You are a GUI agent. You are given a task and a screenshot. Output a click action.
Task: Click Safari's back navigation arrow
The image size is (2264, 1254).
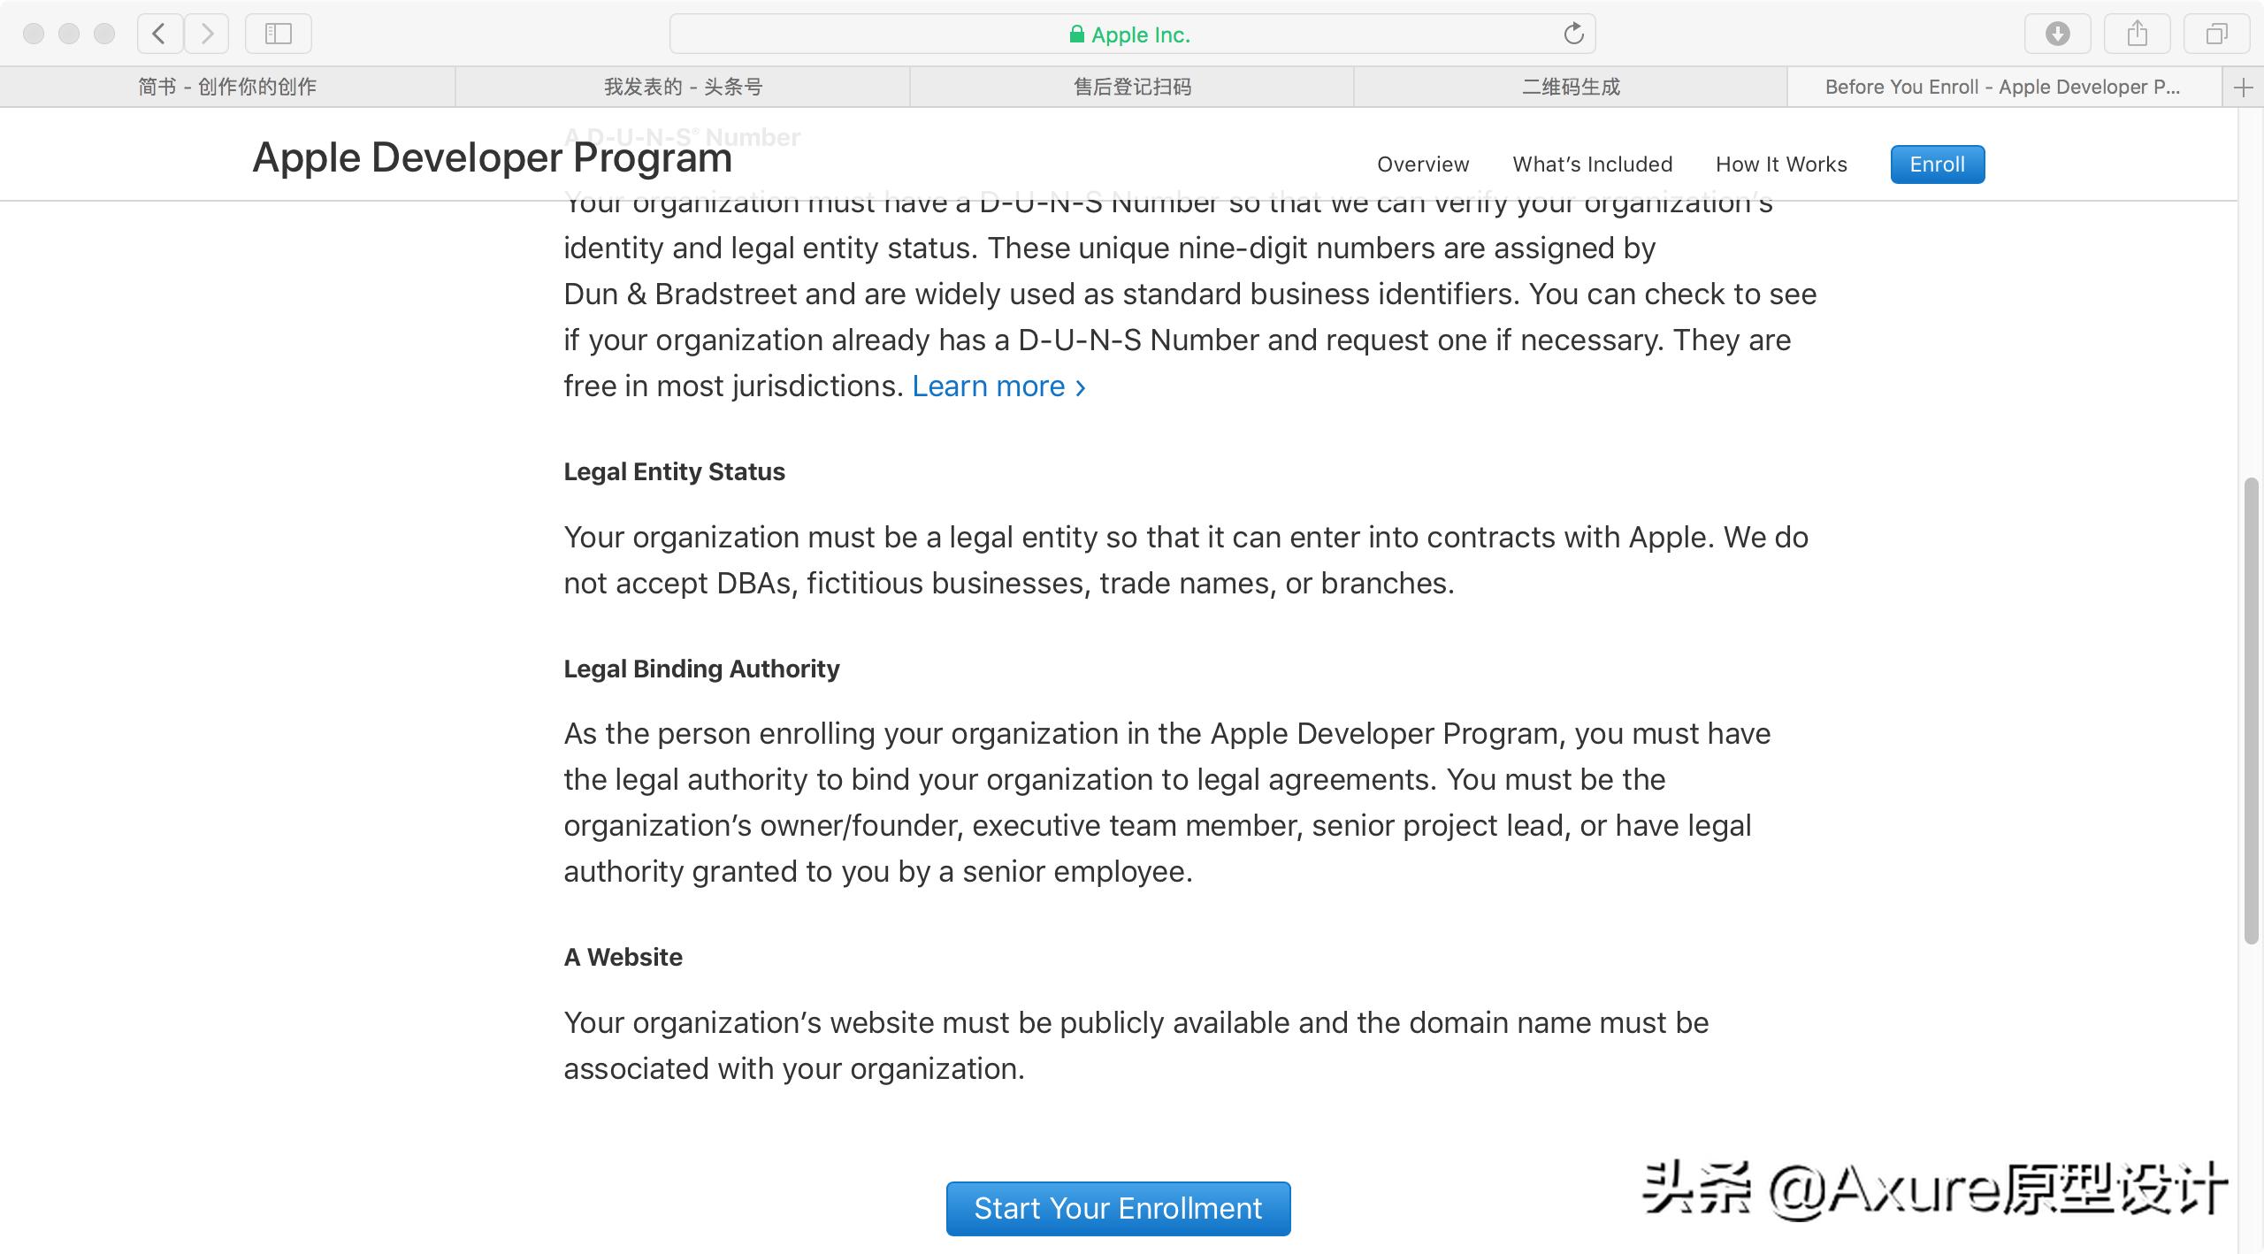point(159,34)
